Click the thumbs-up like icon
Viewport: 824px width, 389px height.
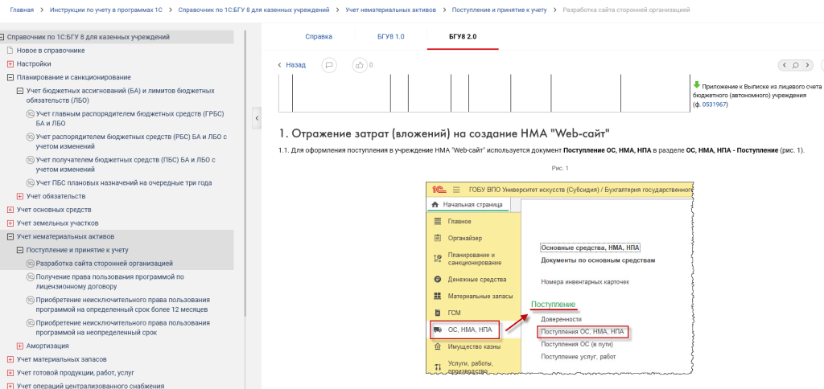[x=360, y=64]
